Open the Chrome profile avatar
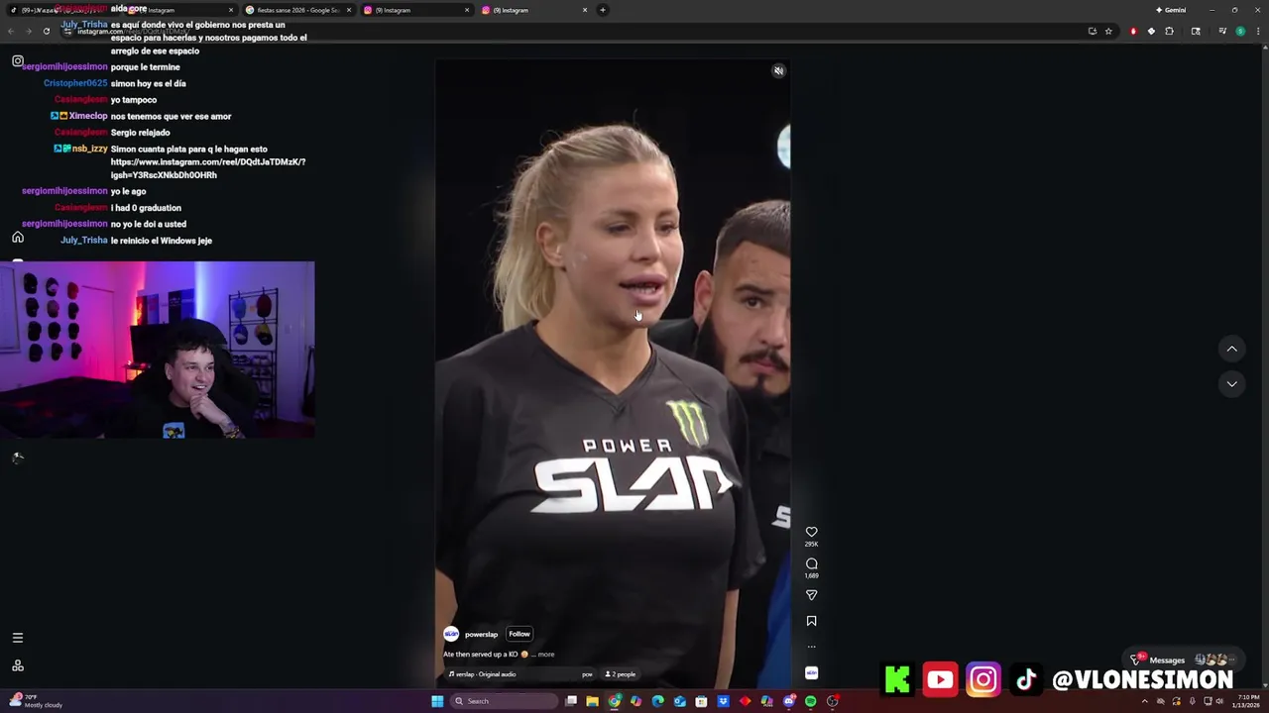The height and width of the screenshot is (713, 1269). pyautogui.click(x=1240, y=31)
